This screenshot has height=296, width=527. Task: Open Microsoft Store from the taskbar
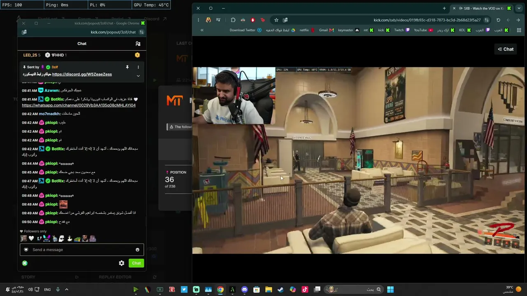tap(257, 289)
